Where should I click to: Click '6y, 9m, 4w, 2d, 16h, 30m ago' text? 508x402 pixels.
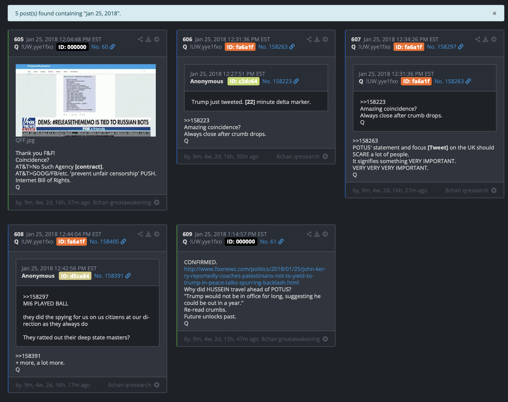(x=221, y=157)
